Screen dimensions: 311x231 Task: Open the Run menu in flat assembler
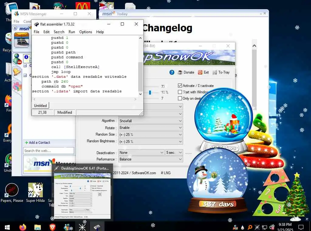(x=72, y=32)
